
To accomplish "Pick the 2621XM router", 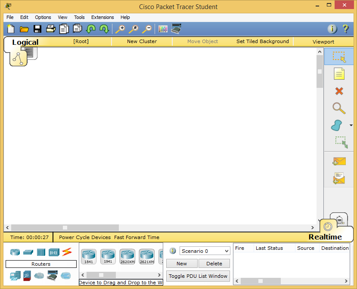I will pos(147,257).
